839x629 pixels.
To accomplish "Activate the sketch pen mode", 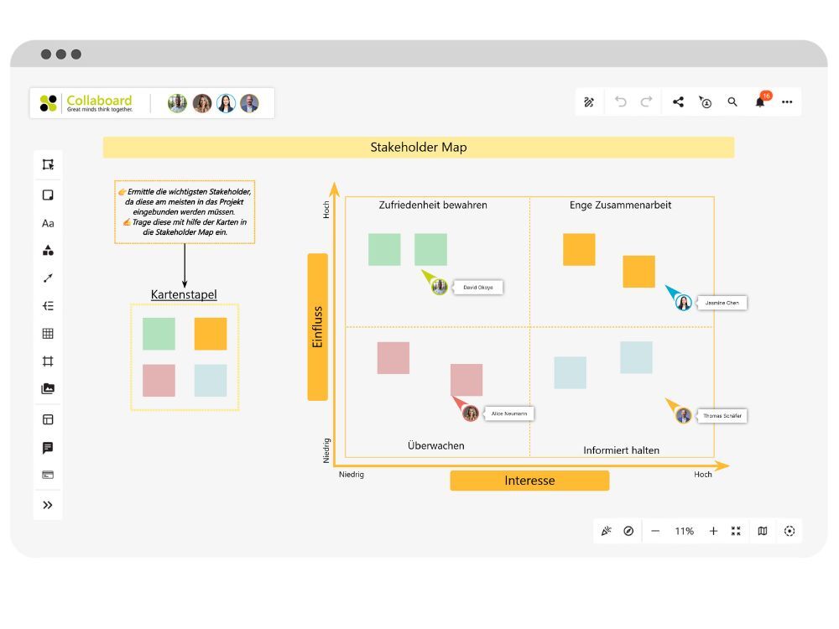I will tap(589, 101).
